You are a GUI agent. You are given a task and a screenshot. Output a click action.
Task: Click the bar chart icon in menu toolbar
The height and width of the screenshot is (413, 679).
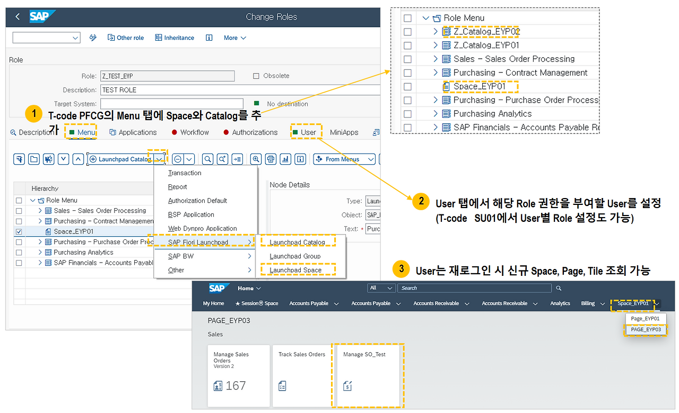click(286, 159)
